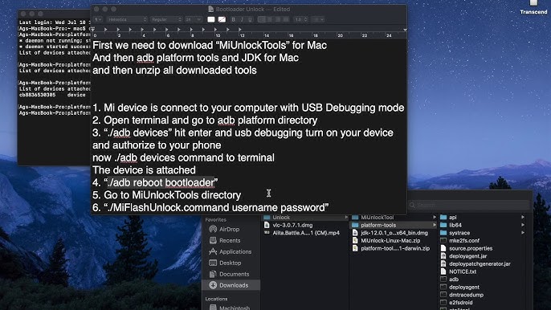Expand the api folder arrow
This screenshot has width=551, height=310.
tap(523, 218)
